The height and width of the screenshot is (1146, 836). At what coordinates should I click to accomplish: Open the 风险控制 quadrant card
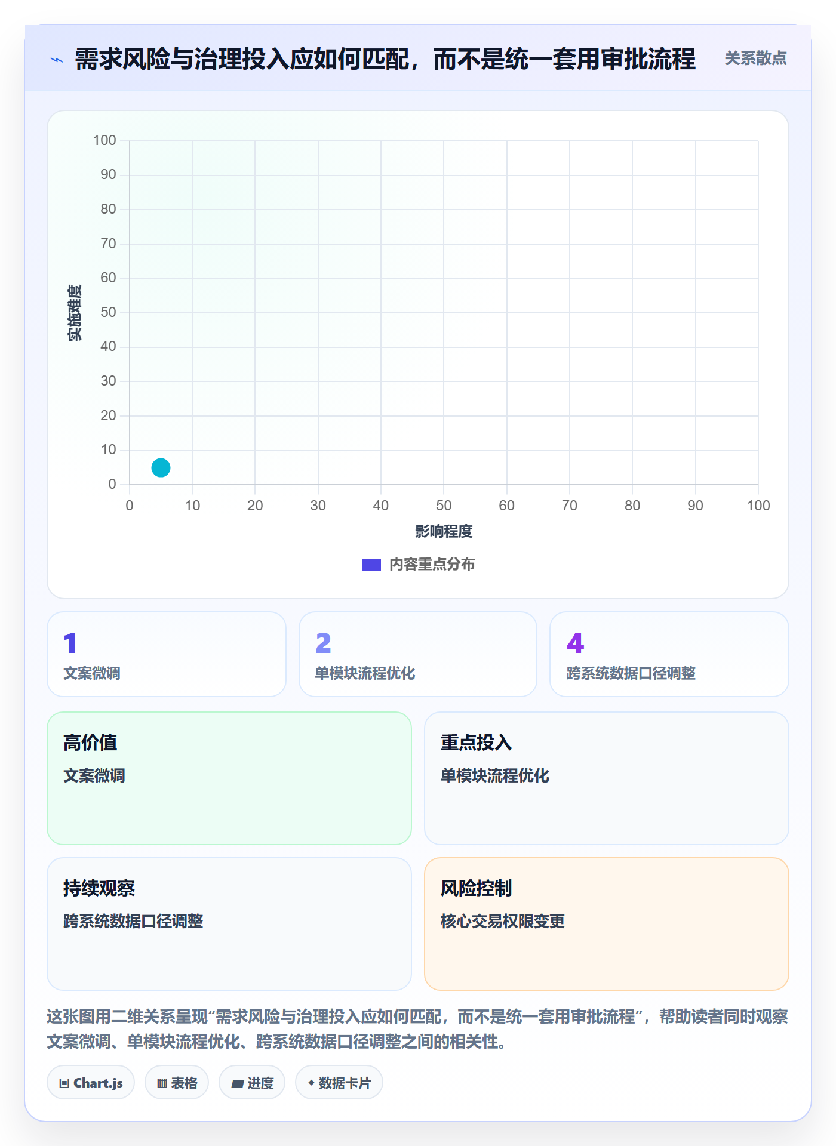607,924
